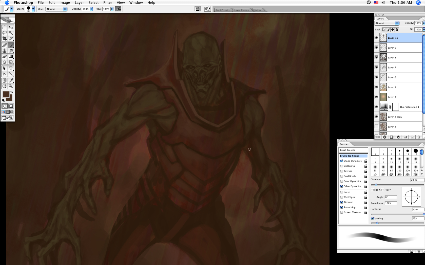The width and height of the screenshot is (425, 265).
Task: Select the Hand tool
Action: coord(5,86)
